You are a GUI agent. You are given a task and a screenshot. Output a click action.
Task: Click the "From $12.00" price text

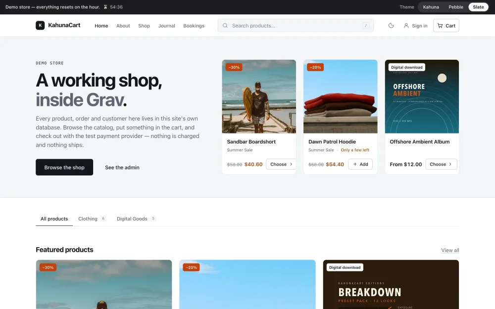click(x=406, y=164)
